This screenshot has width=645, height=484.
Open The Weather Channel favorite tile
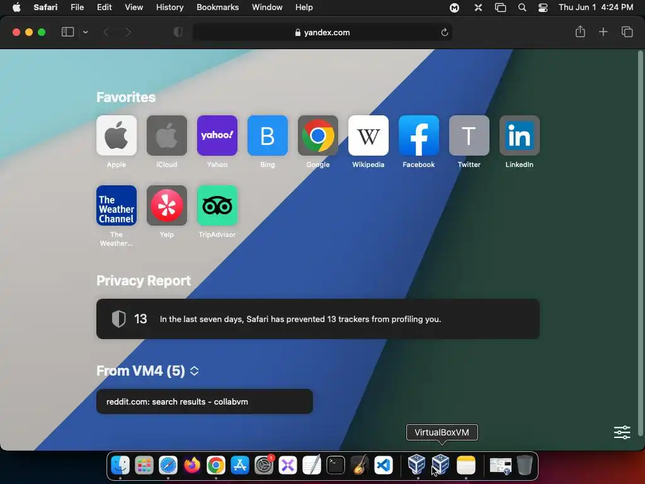pos(117,205)
